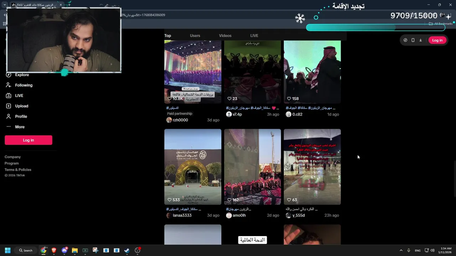Play the video with 158 likes
The width and height of the screenshot is (456, 256).
312,72
